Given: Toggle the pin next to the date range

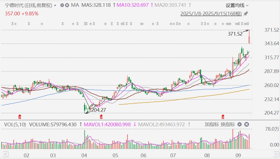Looking at the screenshot, I should [x=246, y=14].
